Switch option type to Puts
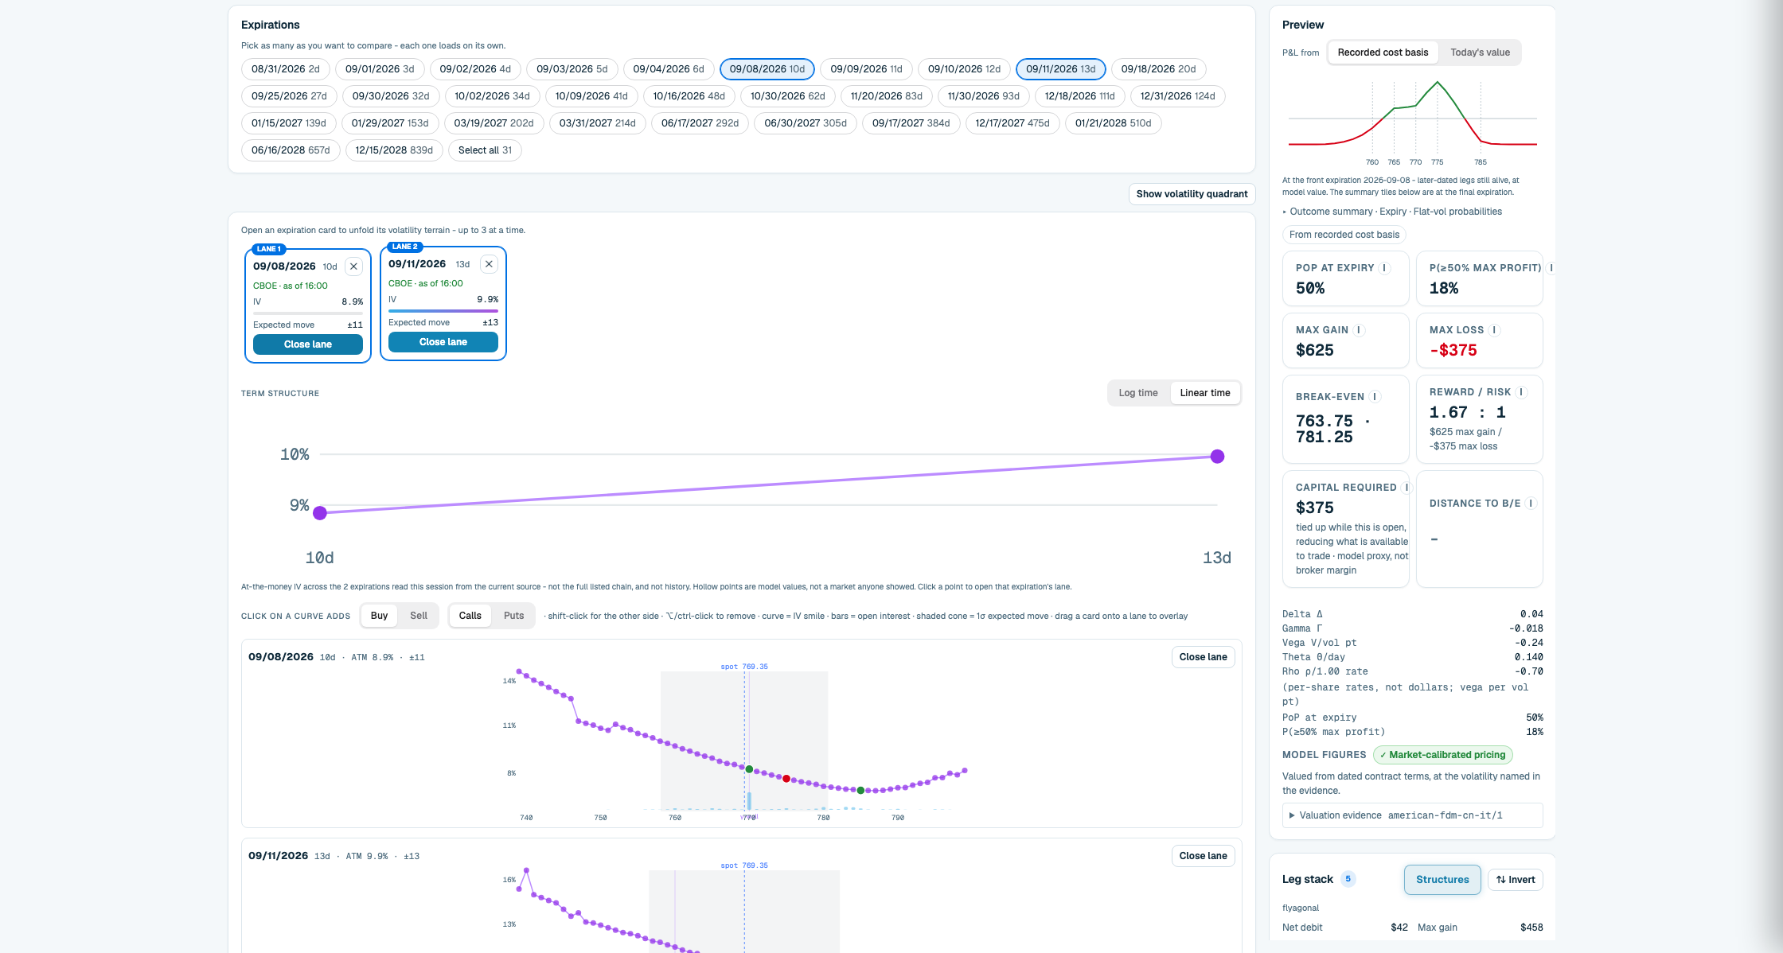The width and height of the screenshot is (1783, 953). click(514, 616)
